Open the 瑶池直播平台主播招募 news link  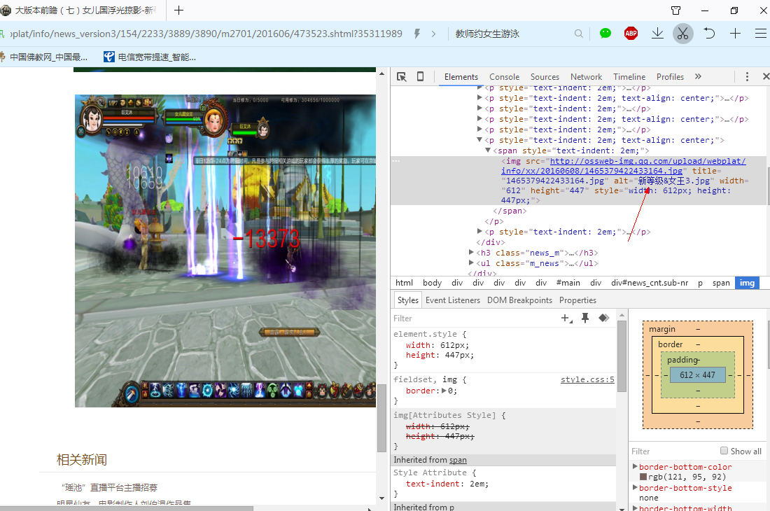pos(109,487)
